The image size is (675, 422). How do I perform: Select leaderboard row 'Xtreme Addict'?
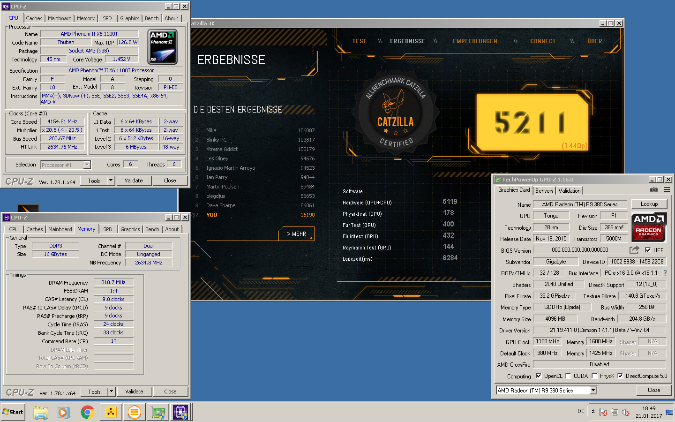(255, 149)
